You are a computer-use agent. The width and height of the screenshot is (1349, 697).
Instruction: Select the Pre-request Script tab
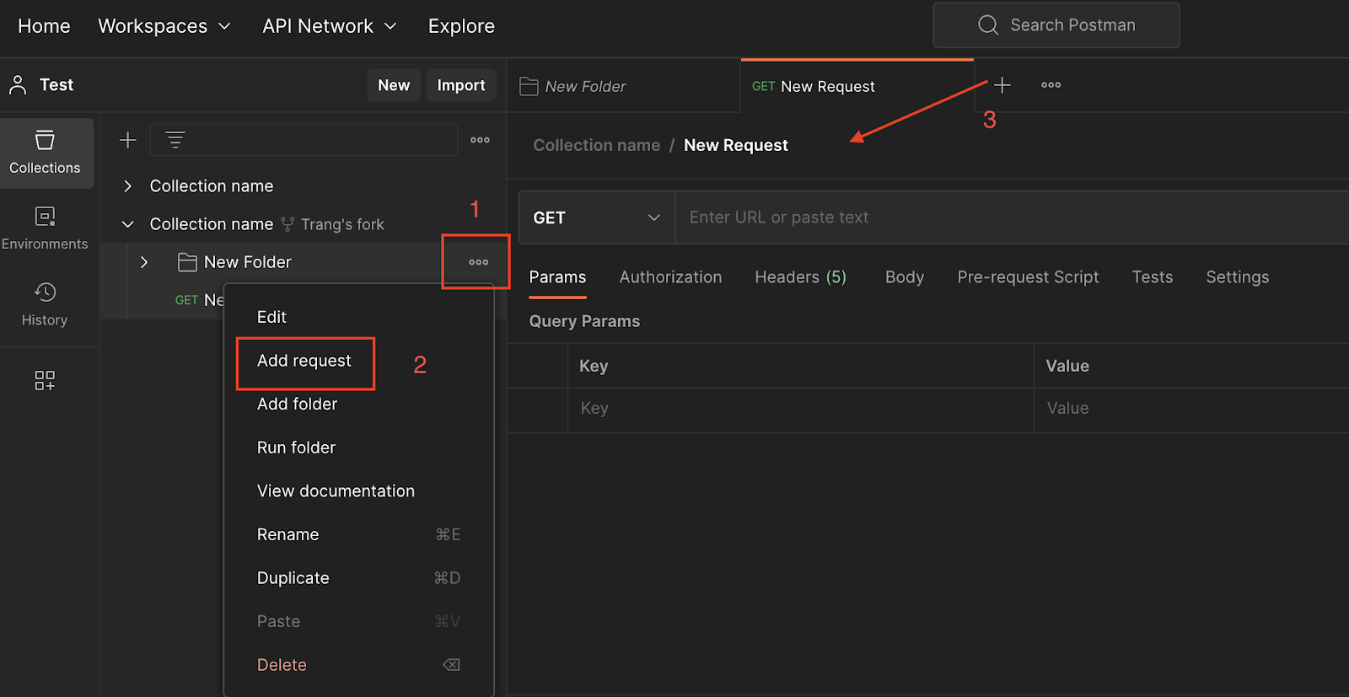(1028, 277)
